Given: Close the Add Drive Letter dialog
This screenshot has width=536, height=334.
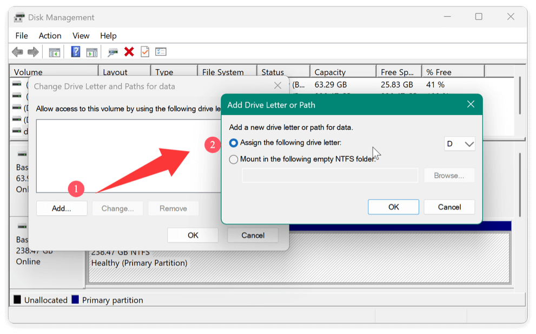Looking at the screenshot, I should [x=469, y=104].
